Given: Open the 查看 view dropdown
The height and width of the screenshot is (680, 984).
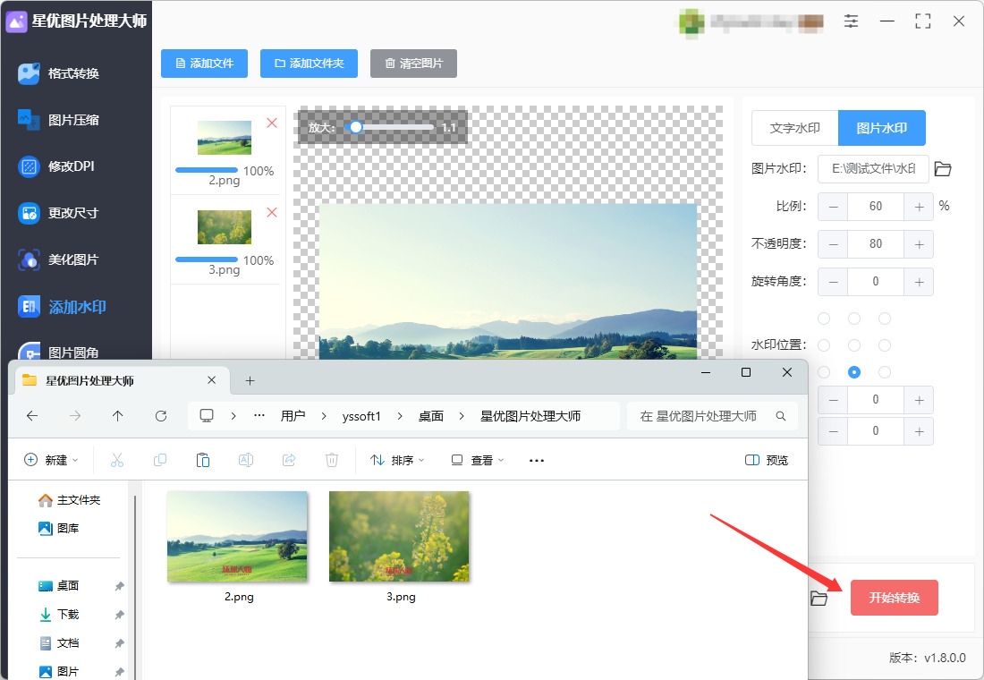Looking at the screenshot, I should point(478,460).
